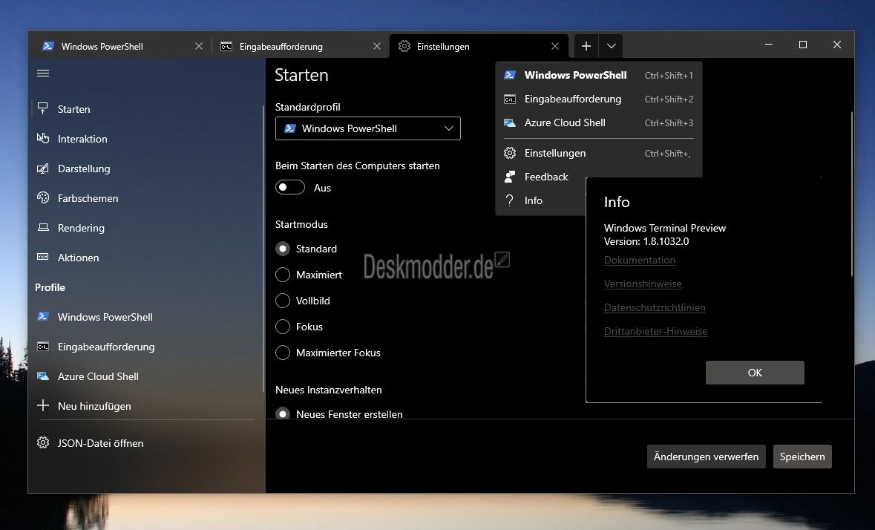875x530 pixels.
Task: Confirm the Info dialog with OK
Action: [x=755, y=373]
